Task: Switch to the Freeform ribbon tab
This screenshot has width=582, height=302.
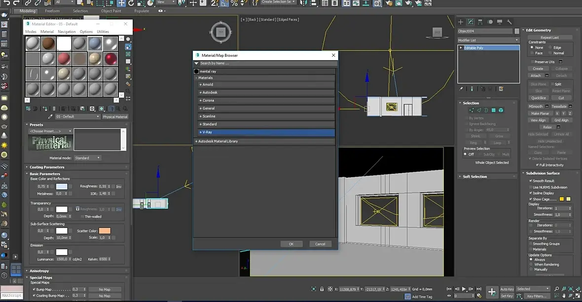Action: pyautogui.click(x=52, y=11)
